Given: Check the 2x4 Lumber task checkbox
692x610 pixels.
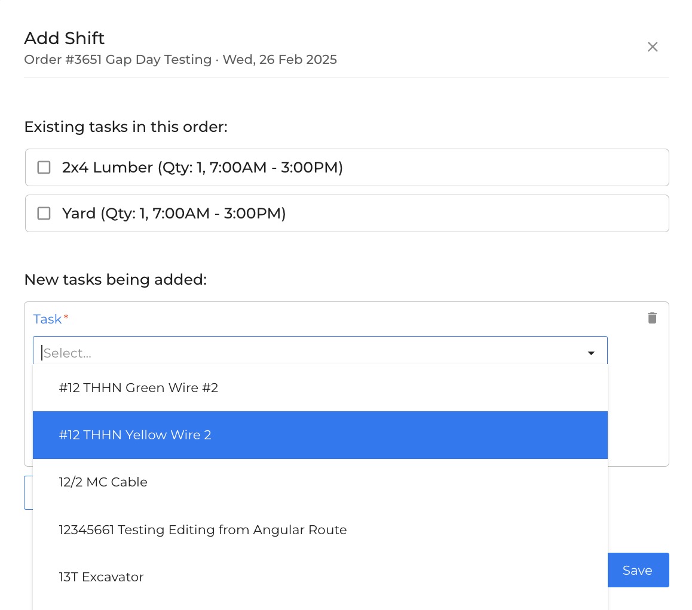Looking at the screenshot, I should tap(44, 168).
